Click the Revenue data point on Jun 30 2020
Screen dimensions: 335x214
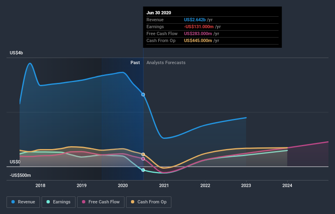pyautogui.click(x=143, y=94)
